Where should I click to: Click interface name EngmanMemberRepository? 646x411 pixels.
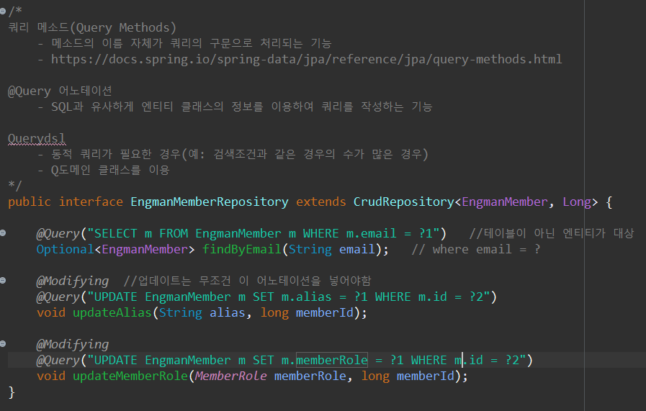click(x=210, y=202)
